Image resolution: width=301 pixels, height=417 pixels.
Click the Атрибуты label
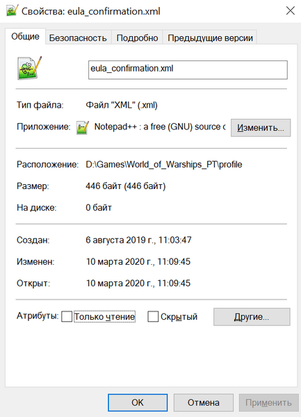[x=38, y=316]
